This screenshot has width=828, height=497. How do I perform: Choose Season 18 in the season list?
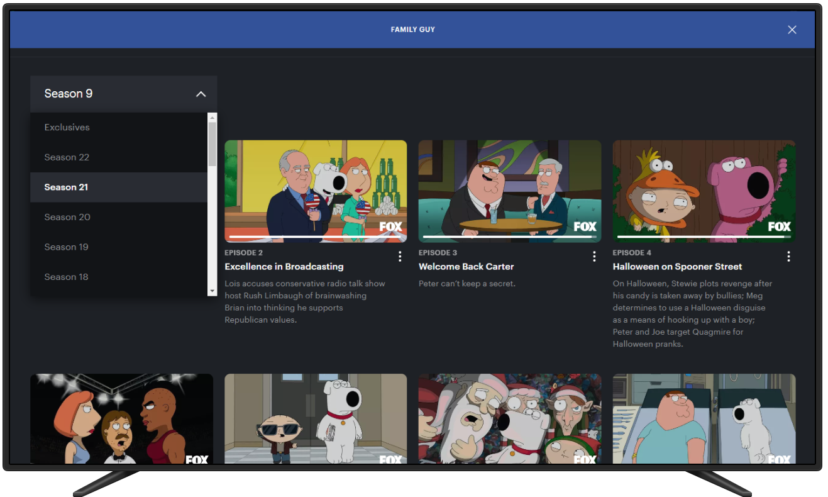pyautogui.click(x=66, y=277)
